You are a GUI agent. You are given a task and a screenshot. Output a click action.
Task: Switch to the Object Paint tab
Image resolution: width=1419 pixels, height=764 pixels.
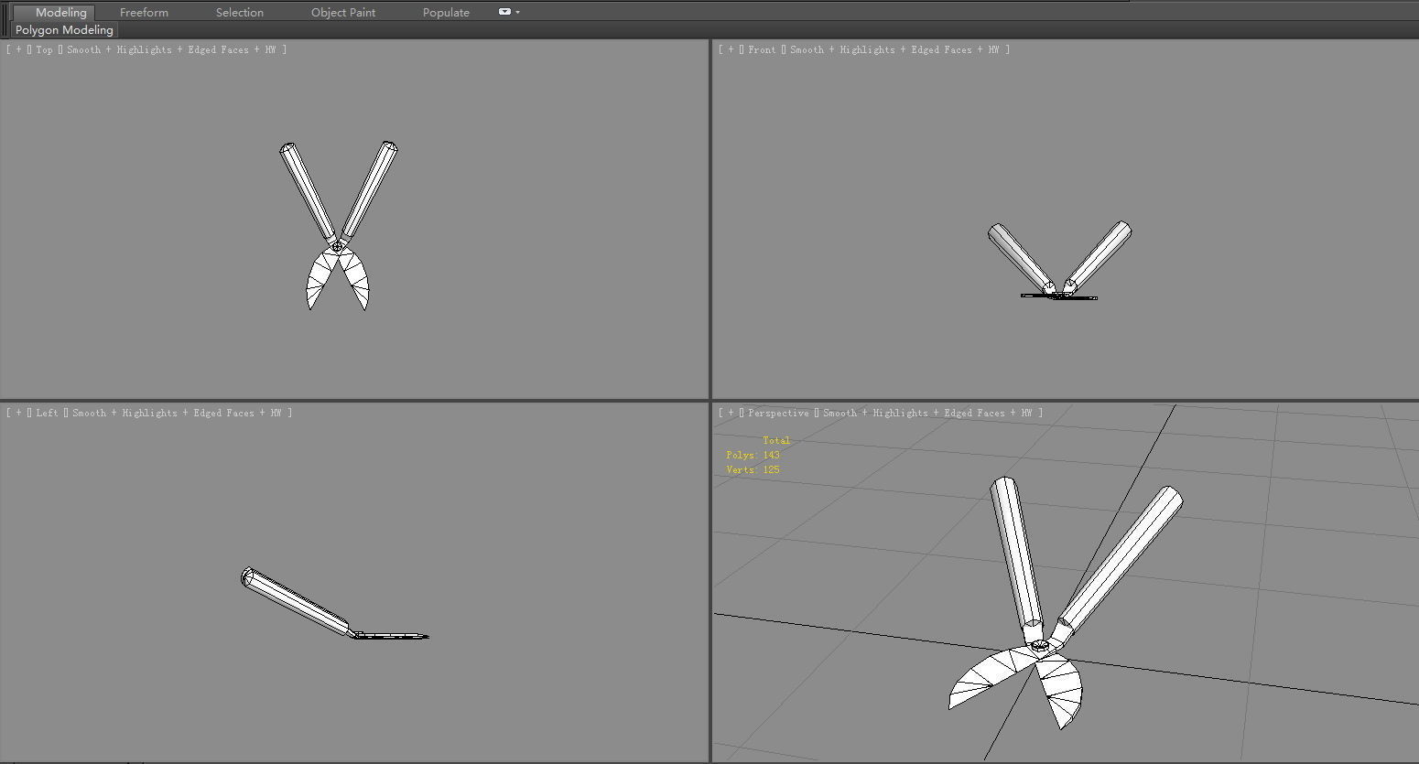coord(343,12)
